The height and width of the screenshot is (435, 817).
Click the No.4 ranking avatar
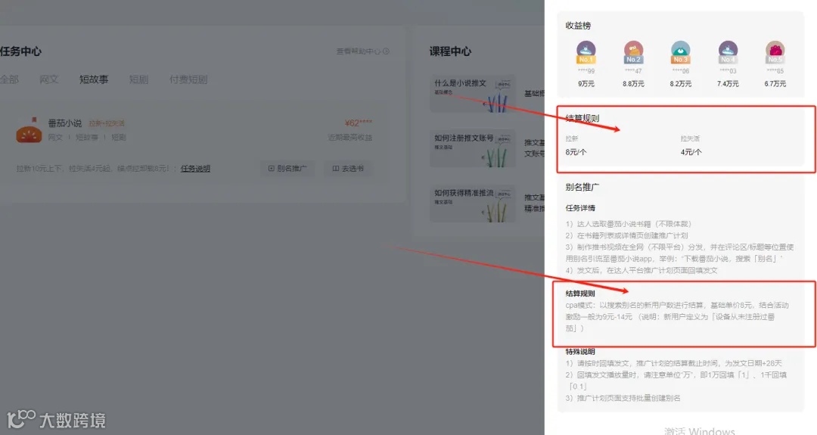(728, 52)
